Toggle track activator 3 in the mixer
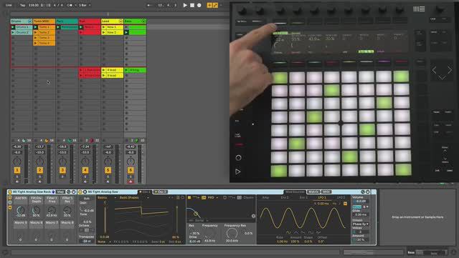 coord(62,170)
